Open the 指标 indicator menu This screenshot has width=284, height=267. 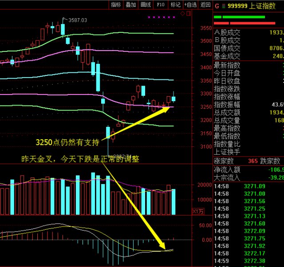pos(116,5)
